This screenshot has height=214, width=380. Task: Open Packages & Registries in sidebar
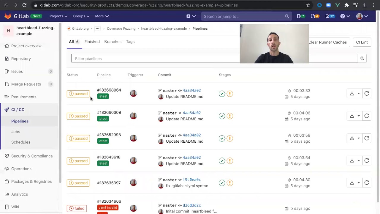tap(31, 182)
